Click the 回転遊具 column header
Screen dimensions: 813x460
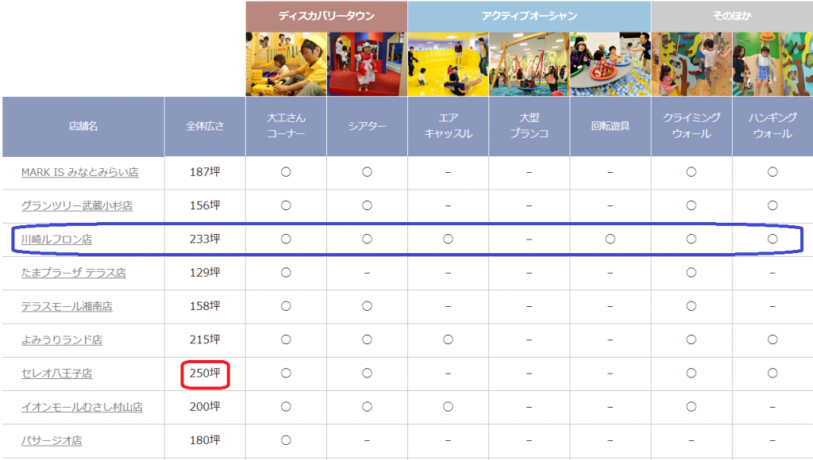[611, 126]
